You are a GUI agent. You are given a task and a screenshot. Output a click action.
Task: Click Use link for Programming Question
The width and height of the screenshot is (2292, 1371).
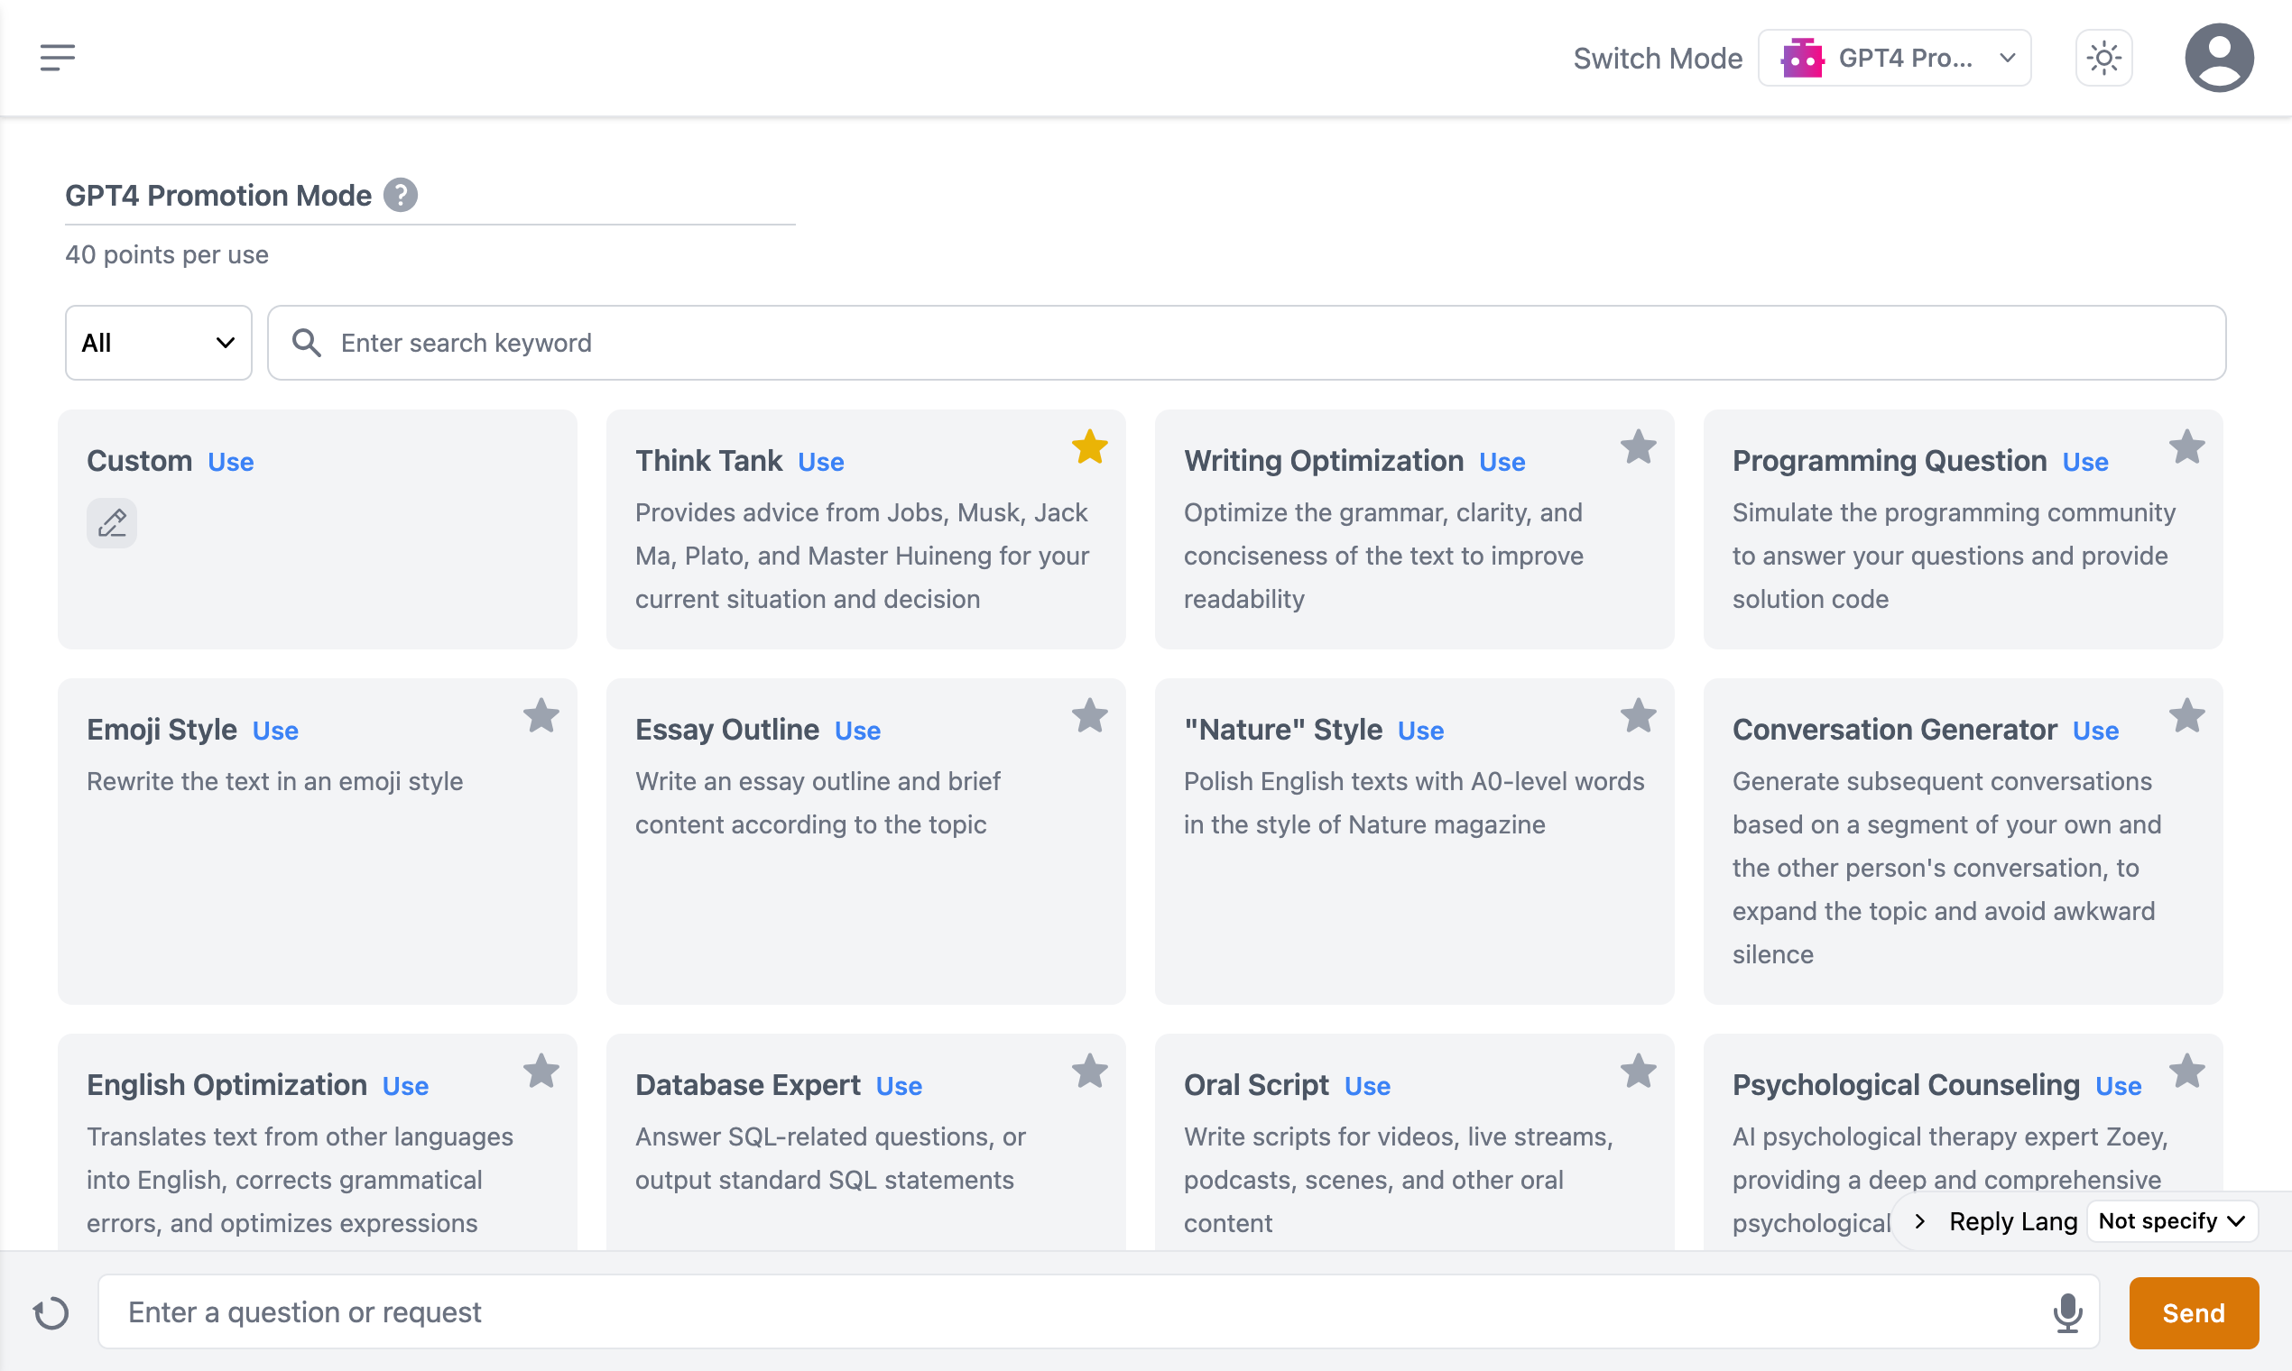[x=2085, y=462]
